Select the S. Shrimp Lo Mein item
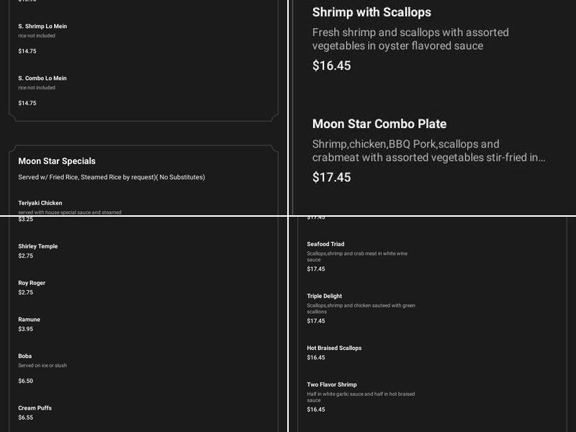Viewport: 576px width, 432px height. (42, 27)
